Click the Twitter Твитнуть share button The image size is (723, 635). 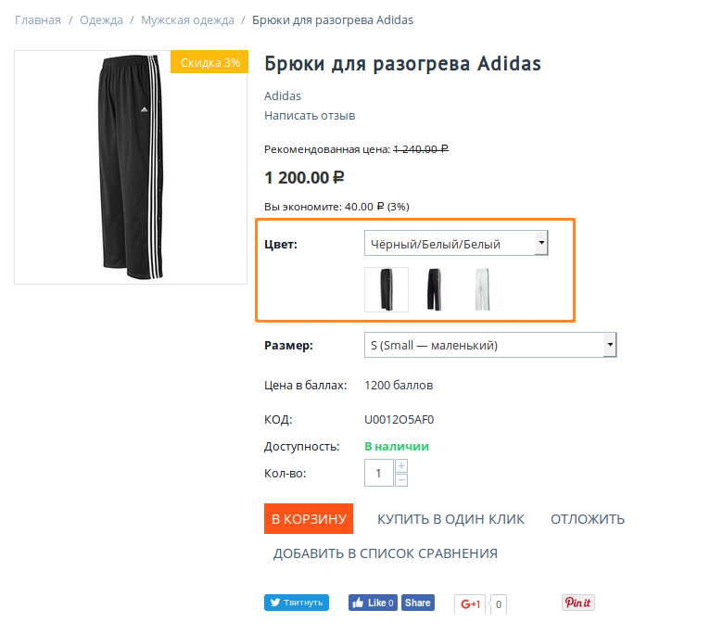coord(297,603)
